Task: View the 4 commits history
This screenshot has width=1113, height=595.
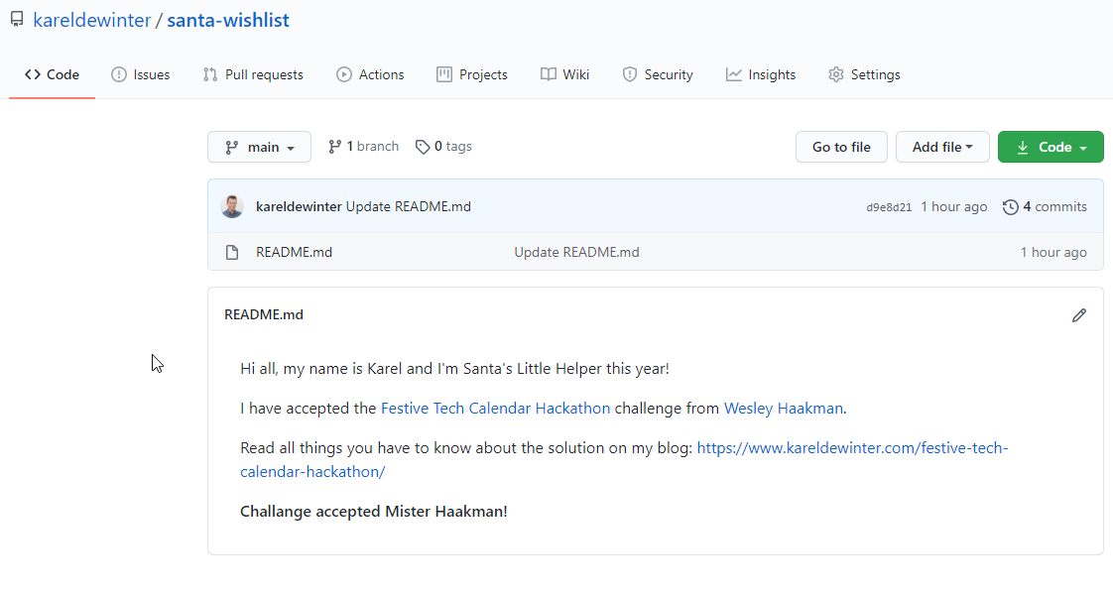Action: pyautogui.click(x=1045, y=206)
